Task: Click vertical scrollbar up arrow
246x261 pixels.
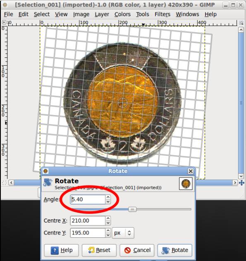Action: 241,30
